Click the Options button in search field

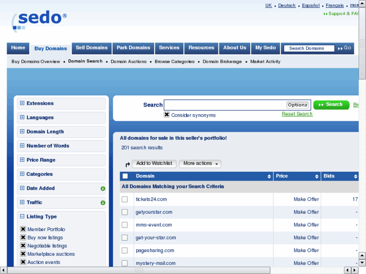[298, 105]
